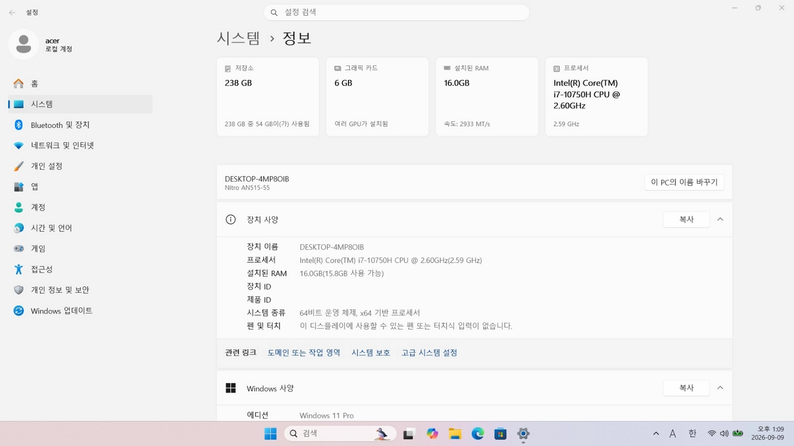The height and width of the screenshot is (446, 794).
Task: Click the 게임 controller icon in sidebar
Action: pyautogui.click(x=19, y=249)
